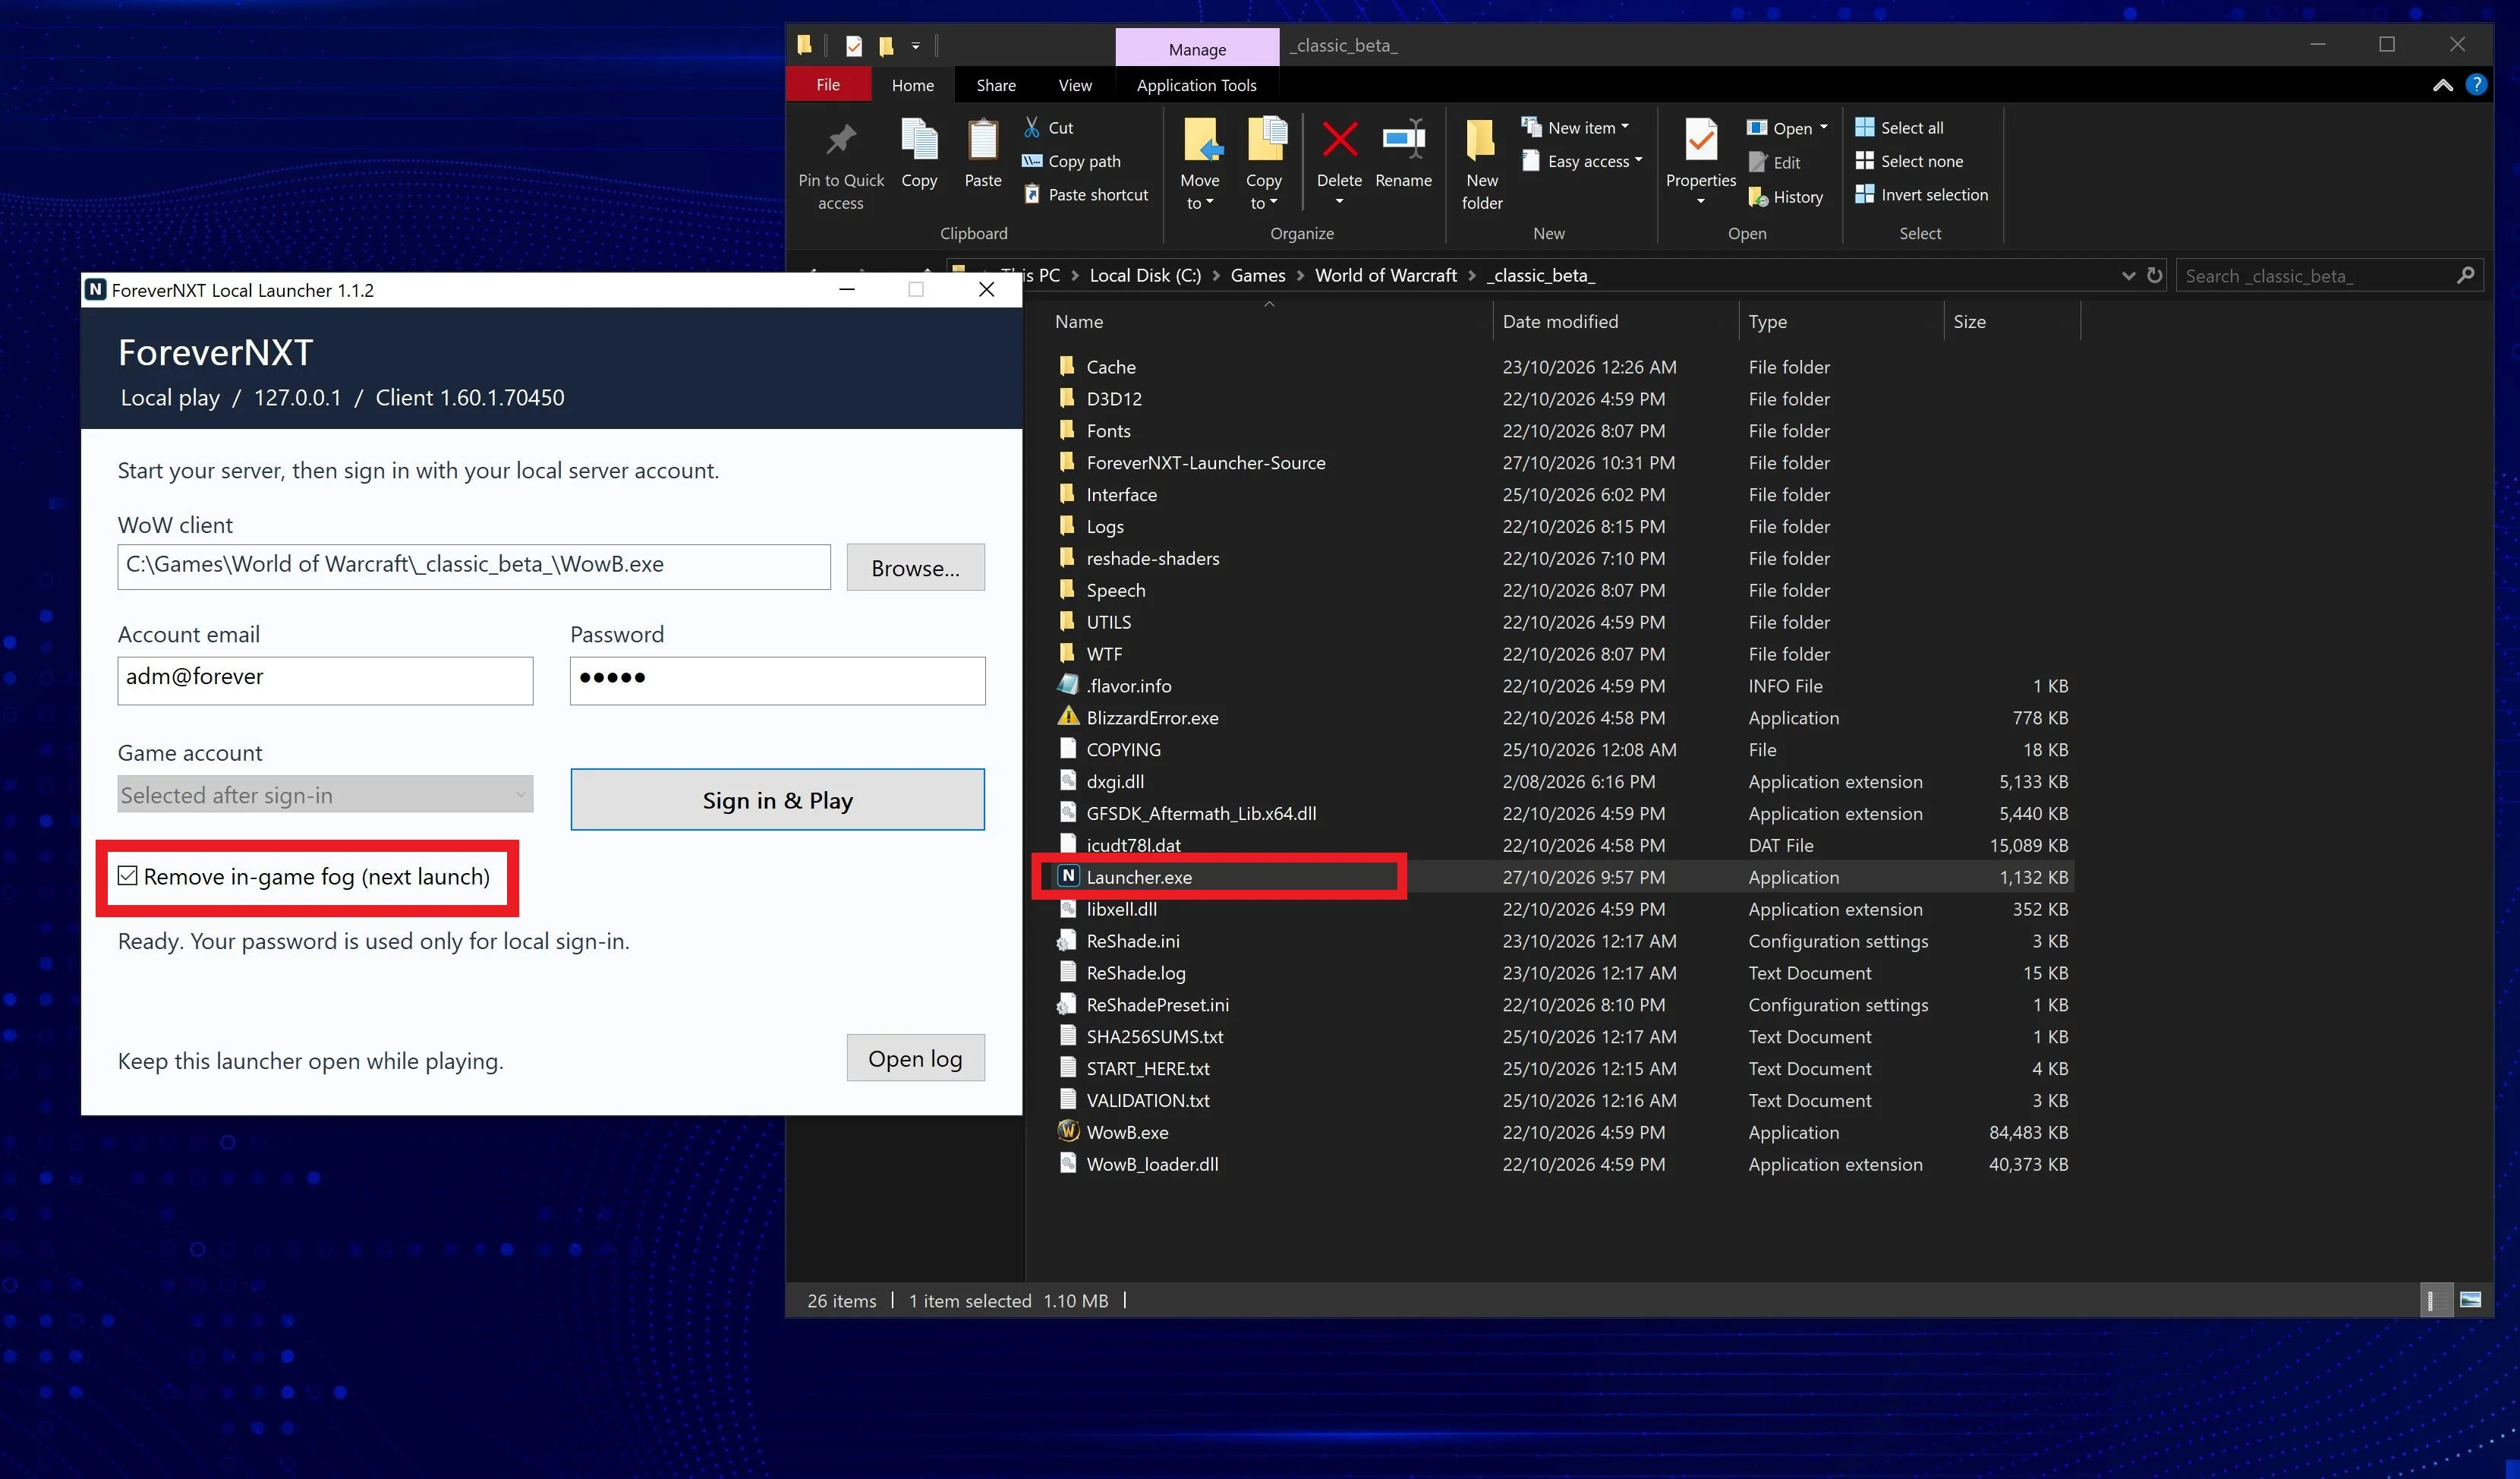Click the Cut scissors icon

pyautogui.click(x=1032, y=127)
